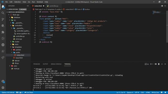Click the HTML language mode indicator
The image size is (168, 94).
pos(148,92)
